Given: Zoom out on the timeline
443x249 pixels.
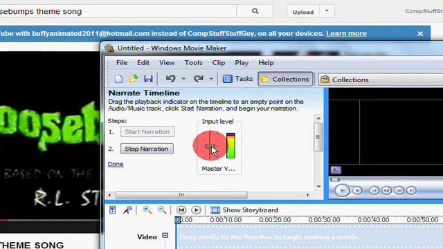Looking at the screenshot, I should pos(162,210).
